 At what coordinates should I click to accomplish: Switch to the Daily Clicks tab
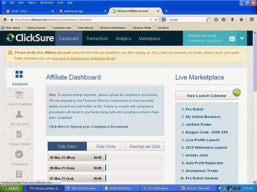click(x=106, y=146)
